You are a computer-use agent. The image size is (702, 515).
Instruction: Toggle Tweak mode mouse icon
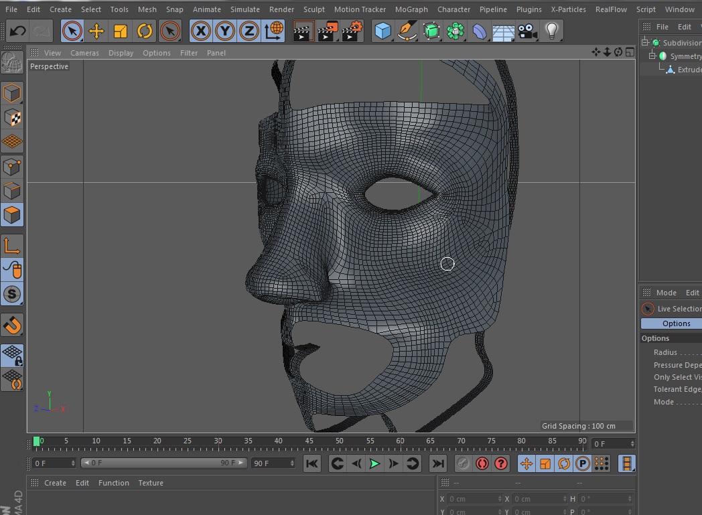(x=12, y=270)
